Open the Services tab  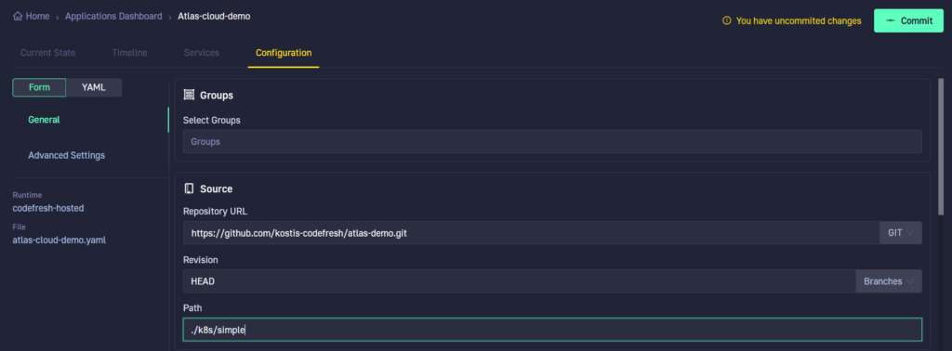pyautogui.click(x=202, y=53)
